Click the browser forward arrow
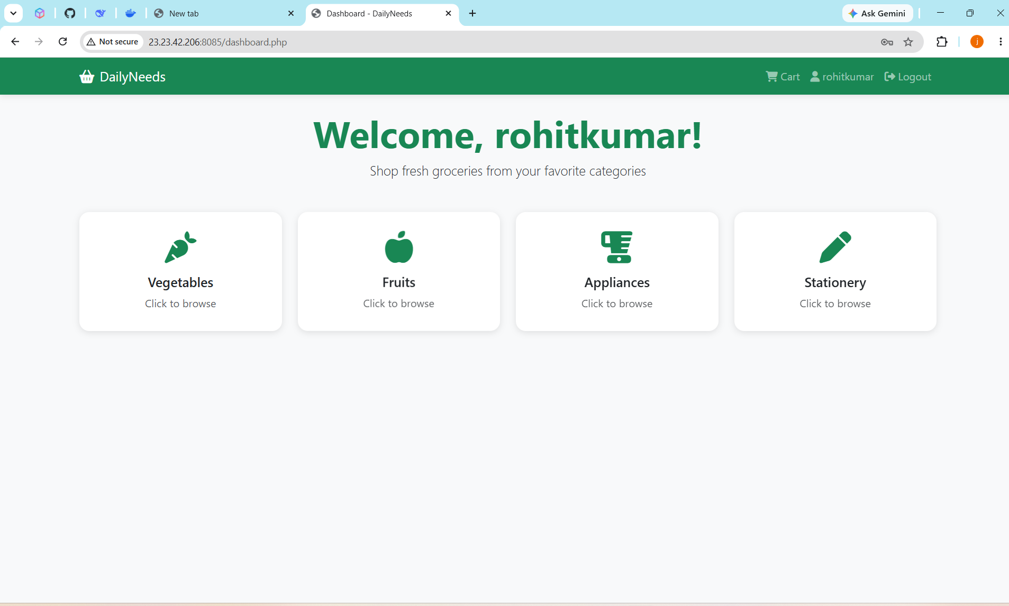The height and width of the screenshot is (606, 1009). coord(39,42)
